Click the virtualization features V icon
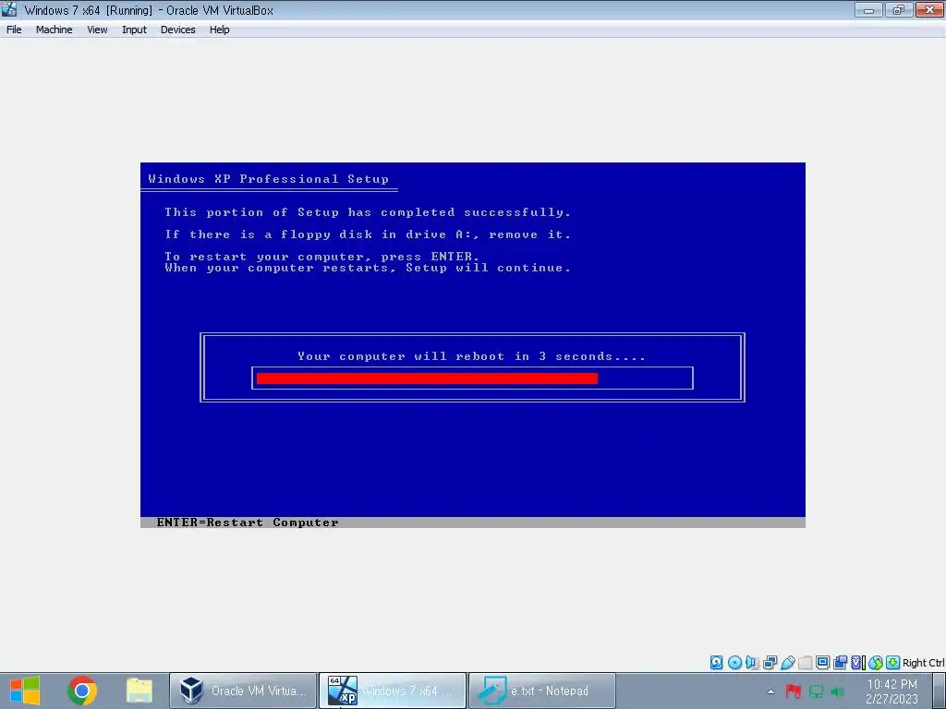The width and height of the screenshot is (946, 709). coord(857,663)
